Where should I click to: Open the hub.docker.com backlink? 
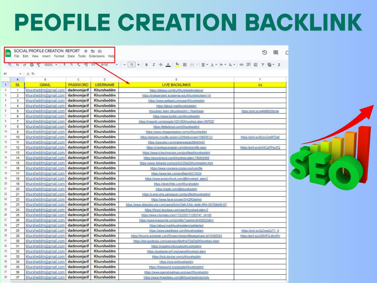point(176,257)
